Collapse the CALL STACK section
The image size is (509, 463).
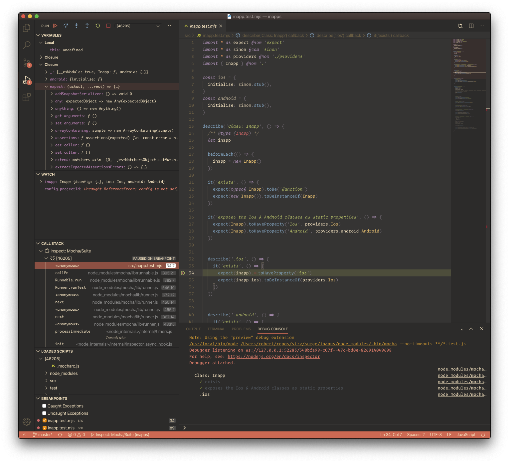point(107,243)
